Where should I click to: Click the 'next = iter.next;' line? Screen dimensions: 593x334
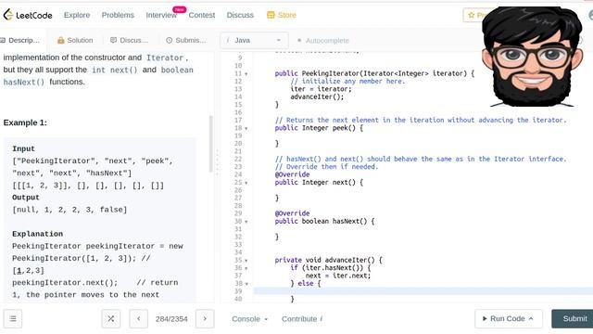coord(338,276)
